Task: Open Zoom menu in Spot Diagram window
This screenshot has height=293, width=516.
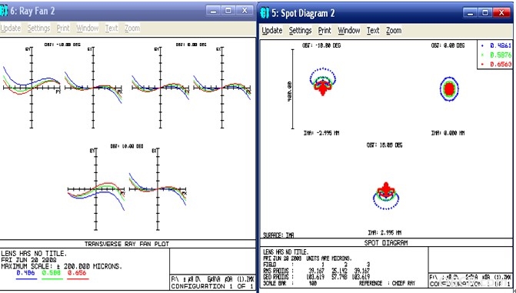Action: (394, 30)
